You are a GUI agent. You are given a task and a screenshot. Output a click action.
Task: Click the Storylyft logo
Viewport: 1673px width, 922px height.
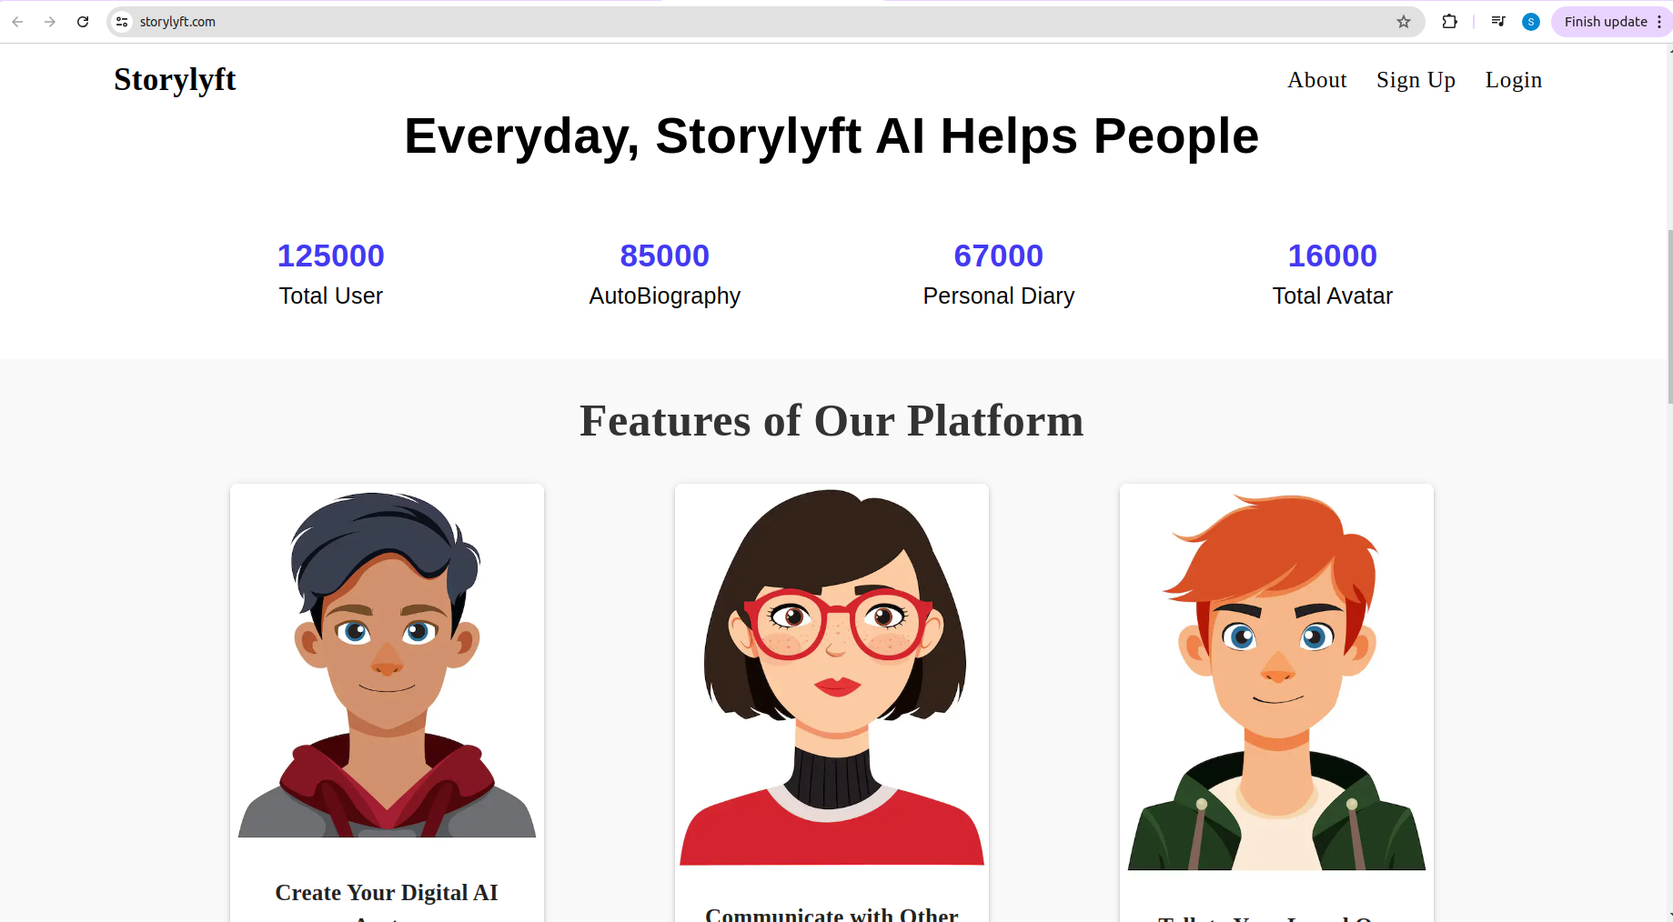click(x=175, y=80)
